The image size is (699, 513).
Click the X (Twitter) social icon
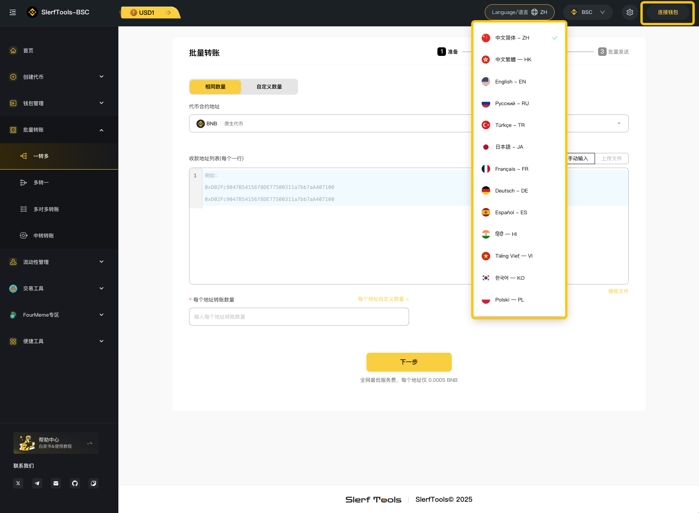coord(18,483)
